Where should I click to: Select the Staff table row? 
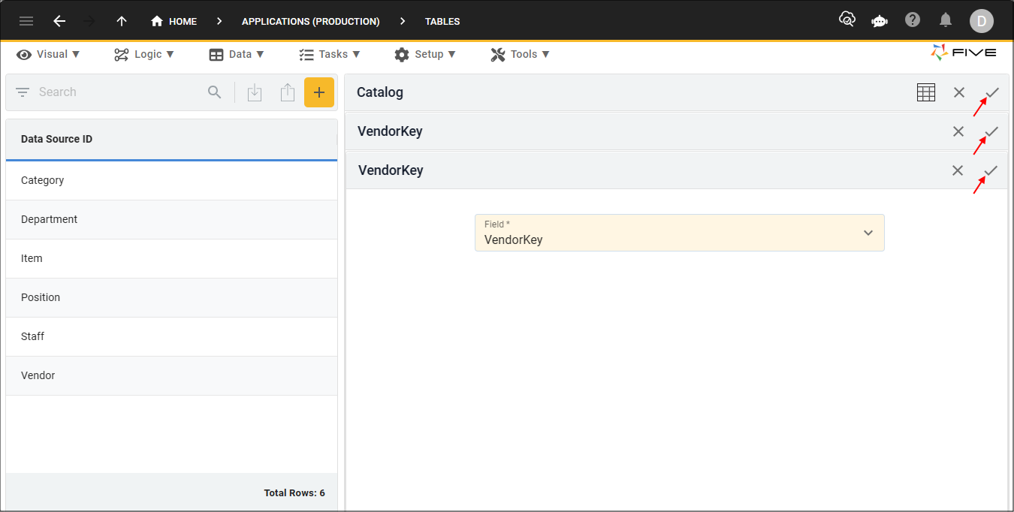[x=171, y=336]
